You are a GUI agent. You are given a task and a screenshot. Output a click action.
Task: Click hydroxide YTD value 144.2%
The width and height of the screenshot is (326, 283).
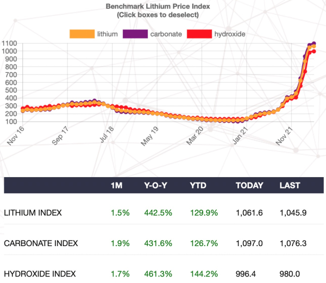pyautogui.click(x=202, y=273)
